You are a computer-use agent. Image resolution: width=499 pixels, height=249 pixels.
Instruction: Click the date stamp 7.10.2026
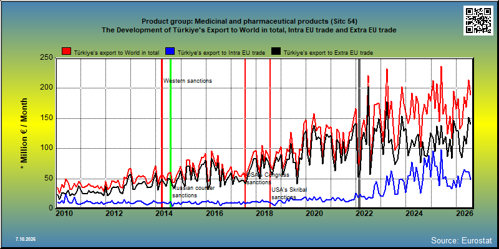pos(26,239)
